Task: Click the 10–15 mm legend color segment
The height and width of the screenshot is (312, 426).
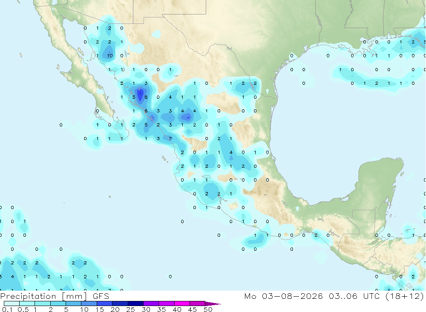Action: pos(89,303)
